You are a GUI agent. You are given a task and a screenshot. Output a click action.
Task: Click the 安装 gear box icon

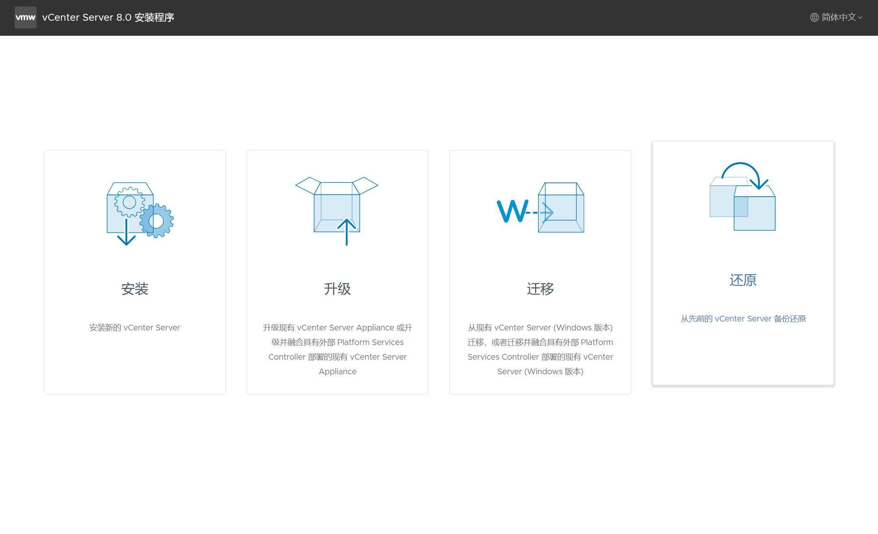pos(140,214)
